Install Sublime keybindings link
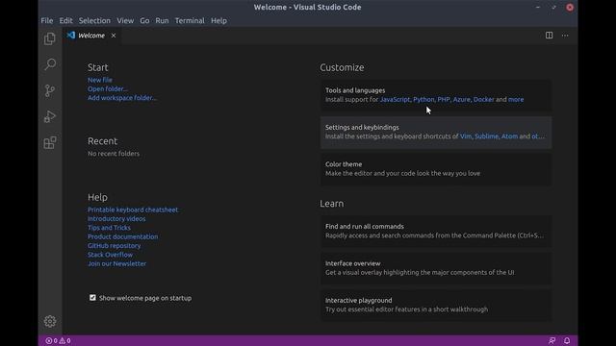The height and width of the screenshot is (346, 616). 486,136
